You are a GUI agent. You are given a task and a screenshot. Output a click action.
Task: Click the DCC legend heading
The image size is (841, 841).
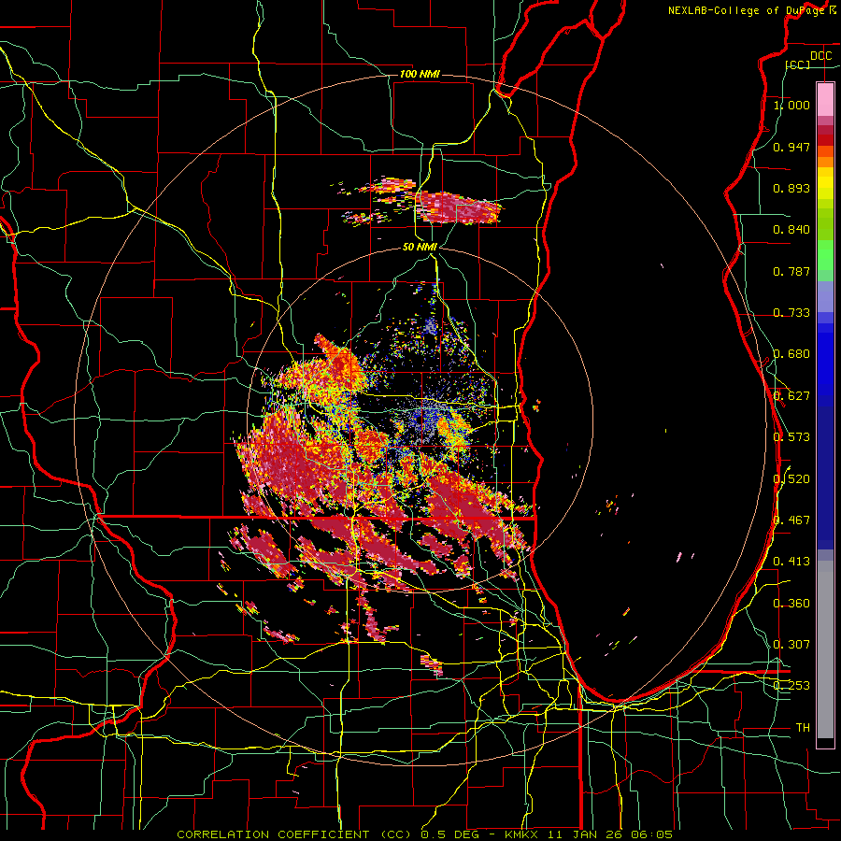(820, 56)
